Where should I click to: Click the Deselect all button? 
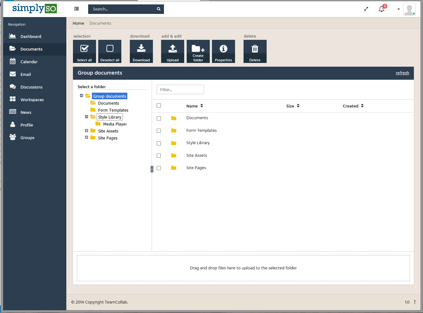pyautogui.click(x=110, y=51)
